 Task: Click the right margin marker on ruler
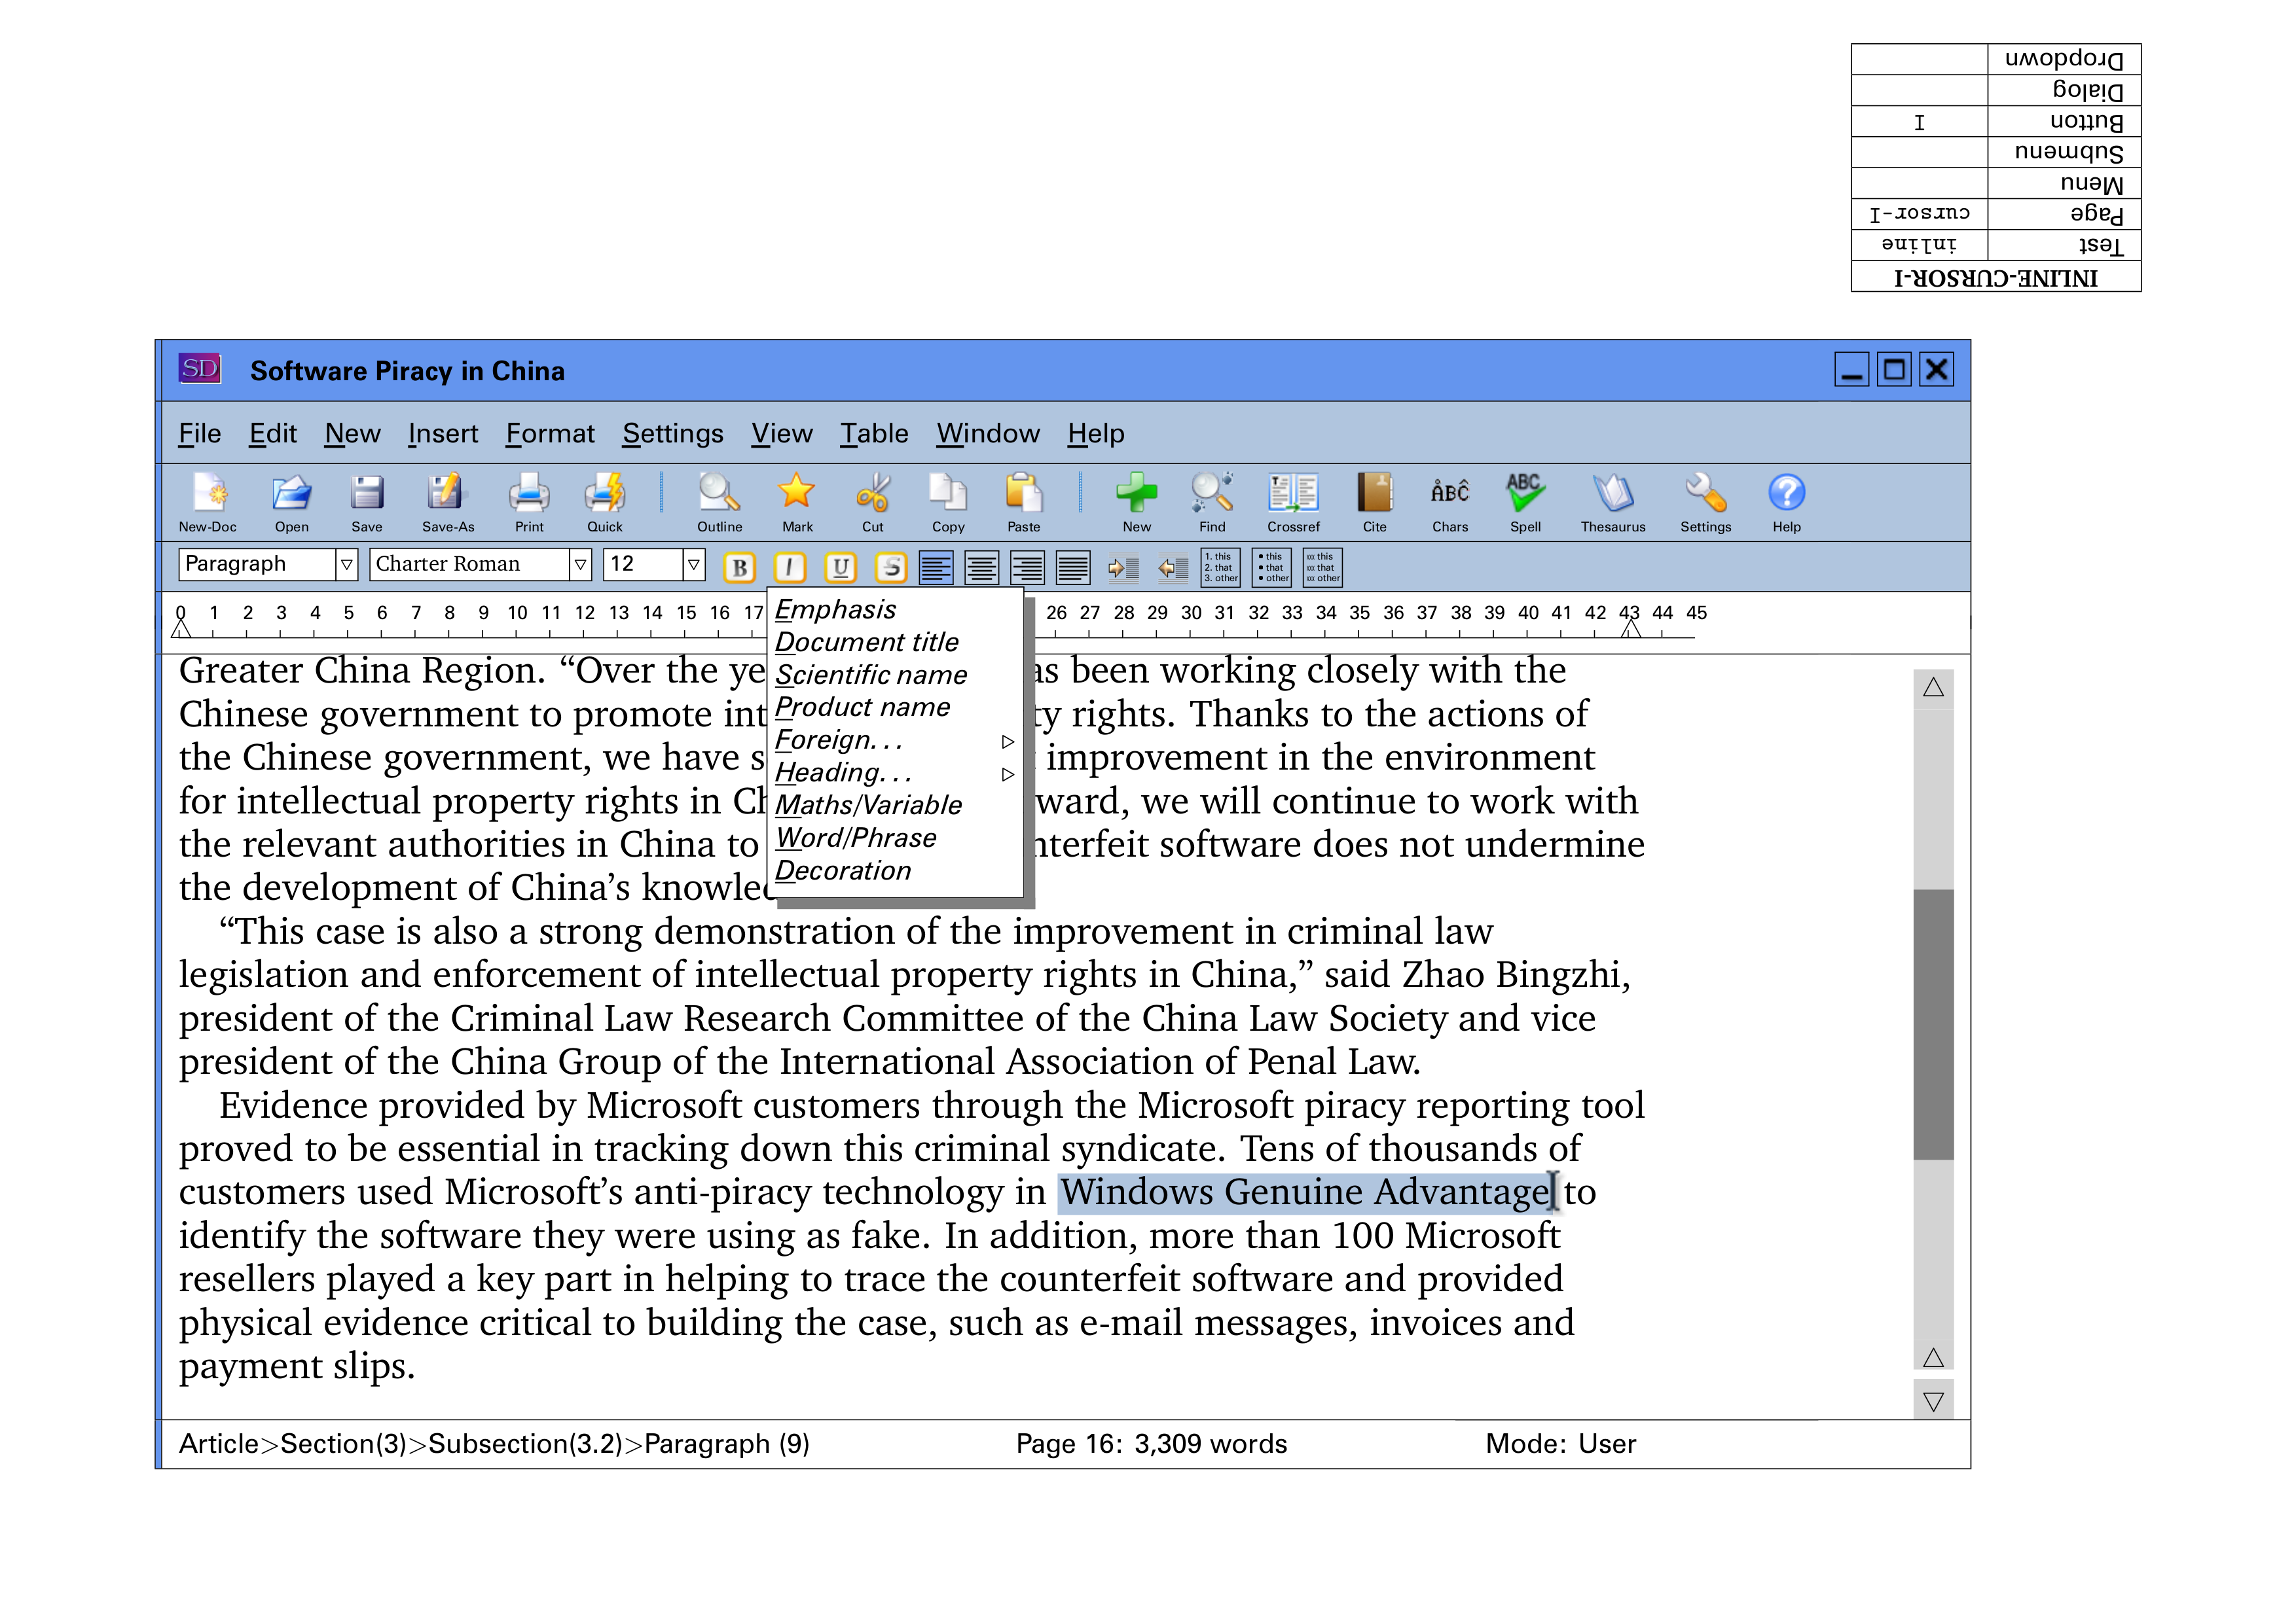pyautogui.click(x=1631, y=628)
